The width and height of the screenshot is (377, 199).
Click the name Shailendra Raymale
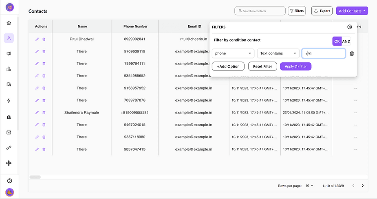(x=82, y=113)
